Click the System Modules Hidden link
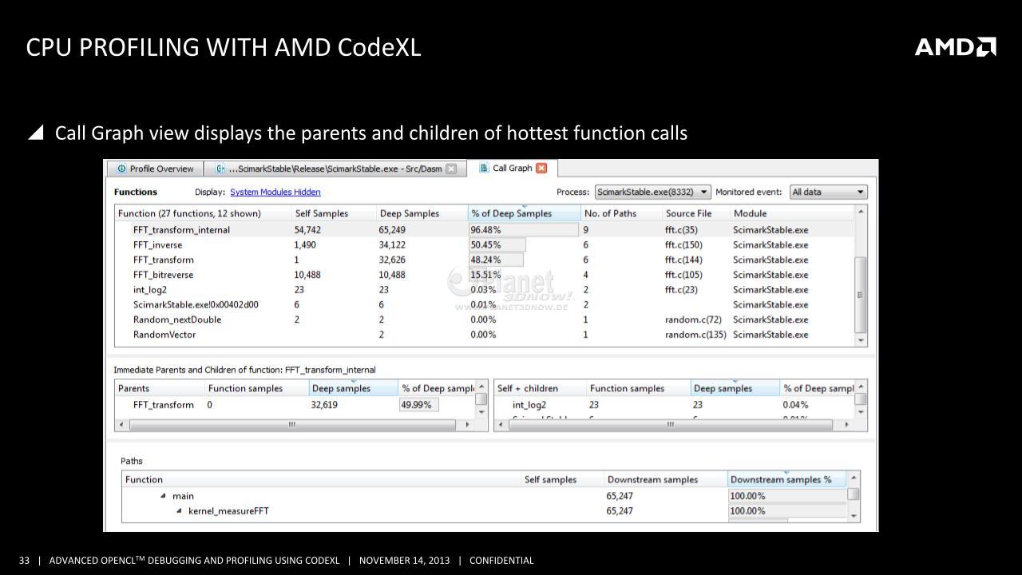Image resolution: width=1022 pixels, height=575 pixels. [275, 192]
